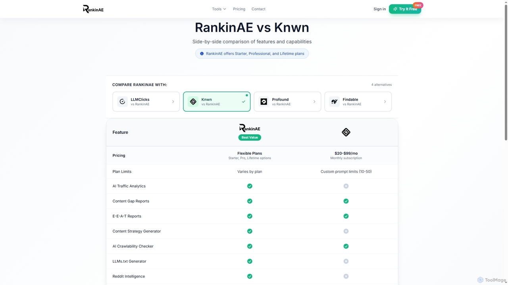Go to the Pricing page
Image resolution: width=508 pixels, height=285 pixels.
[239, 9]
